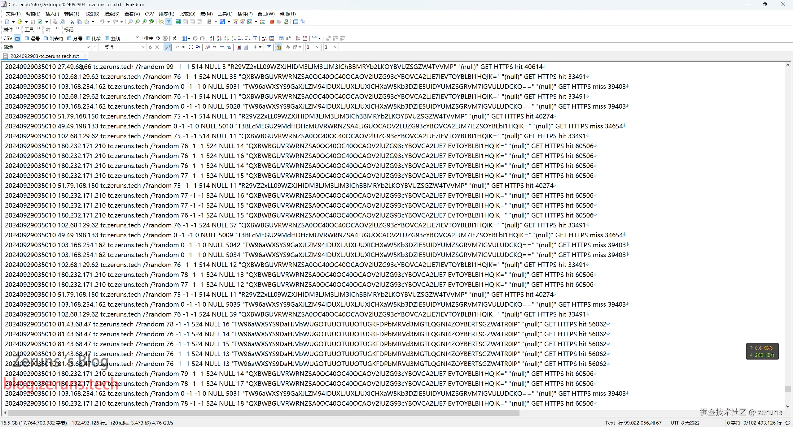Click the horizontal scrollbar thumb
Screen dimensions: 793x427
click(263, 413)
